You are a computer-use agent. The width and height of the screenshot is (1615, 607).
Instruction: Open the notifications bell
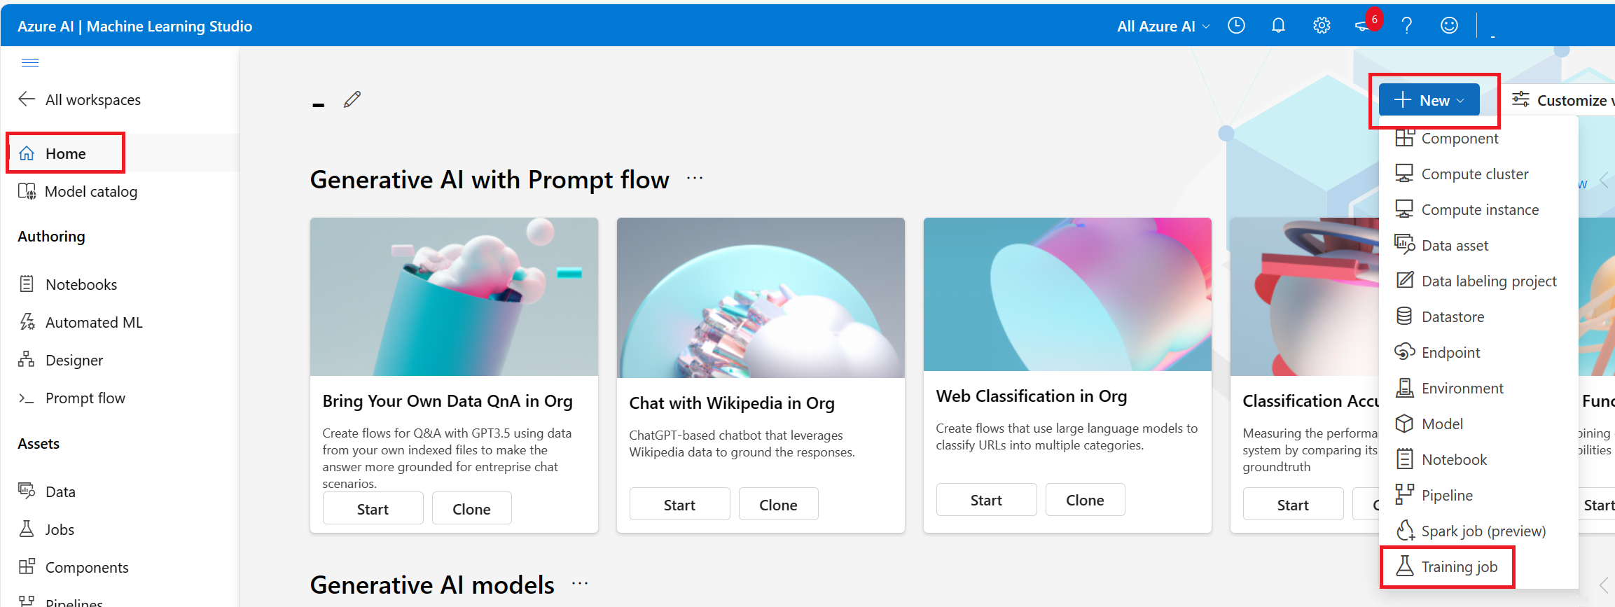click(1278, 26)
